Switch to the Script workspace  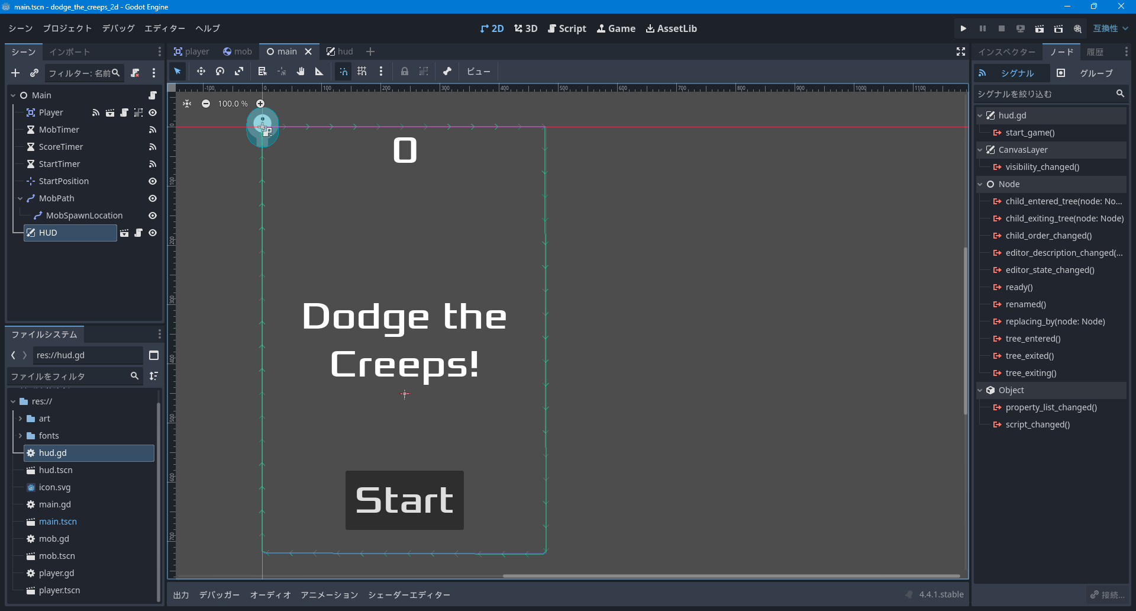567,28
